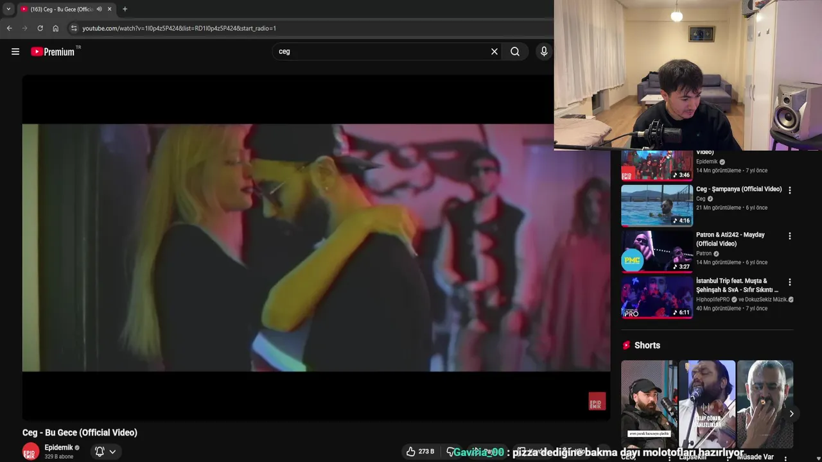
Task: Go back with browser back arrow
Action: point(9,28)
